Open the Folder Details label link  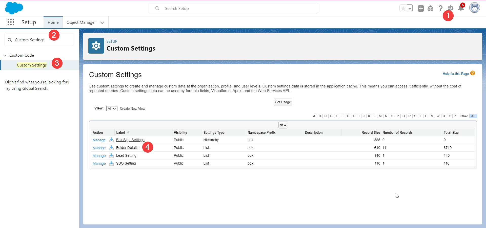pos(127,148)
